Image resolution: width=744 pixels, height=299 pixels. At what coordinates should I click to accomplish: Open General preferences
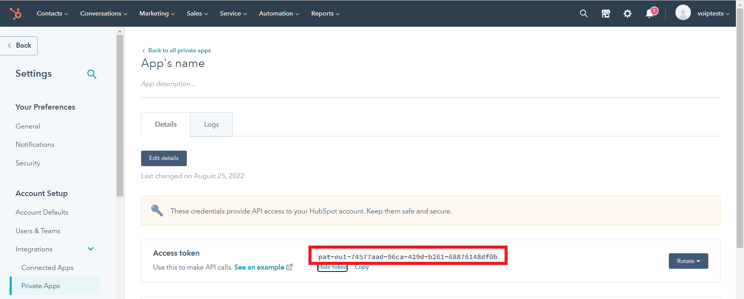[28, 126]
